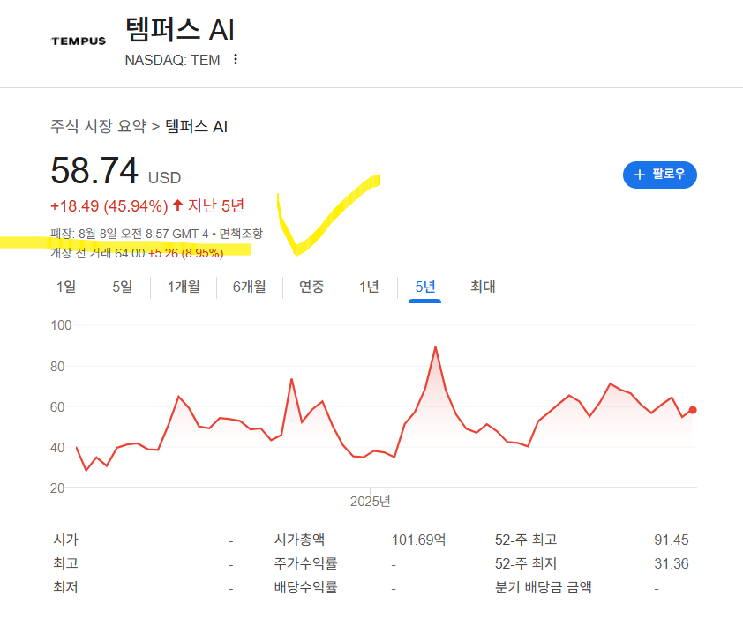Click the pre-market +5.26 (8.95%) change
743x618 pixels.
(x=185, y=253)
